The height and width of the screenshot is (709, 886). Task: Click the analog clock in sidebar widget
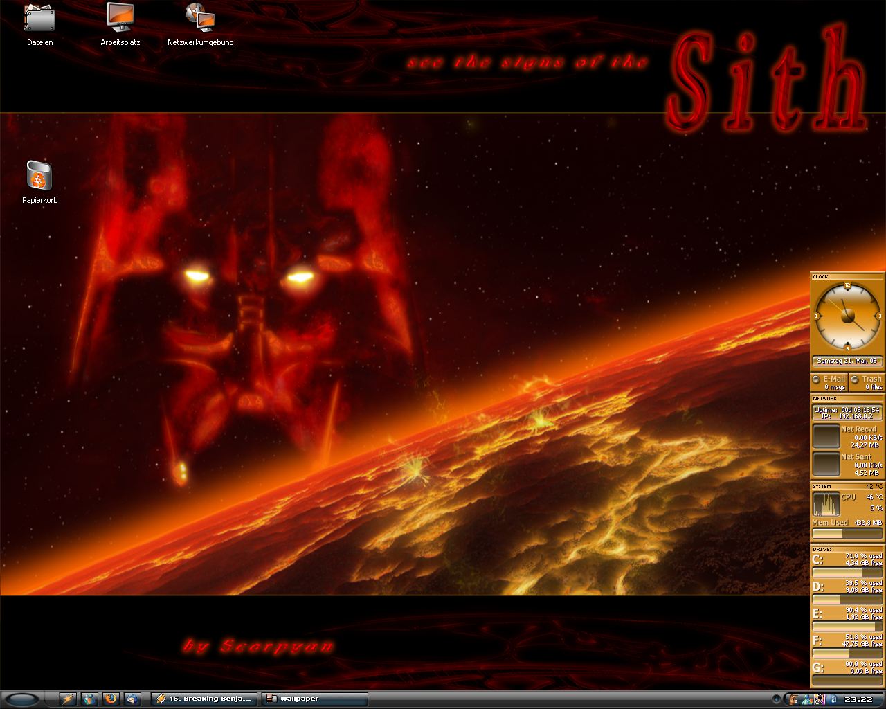(847, 316)
